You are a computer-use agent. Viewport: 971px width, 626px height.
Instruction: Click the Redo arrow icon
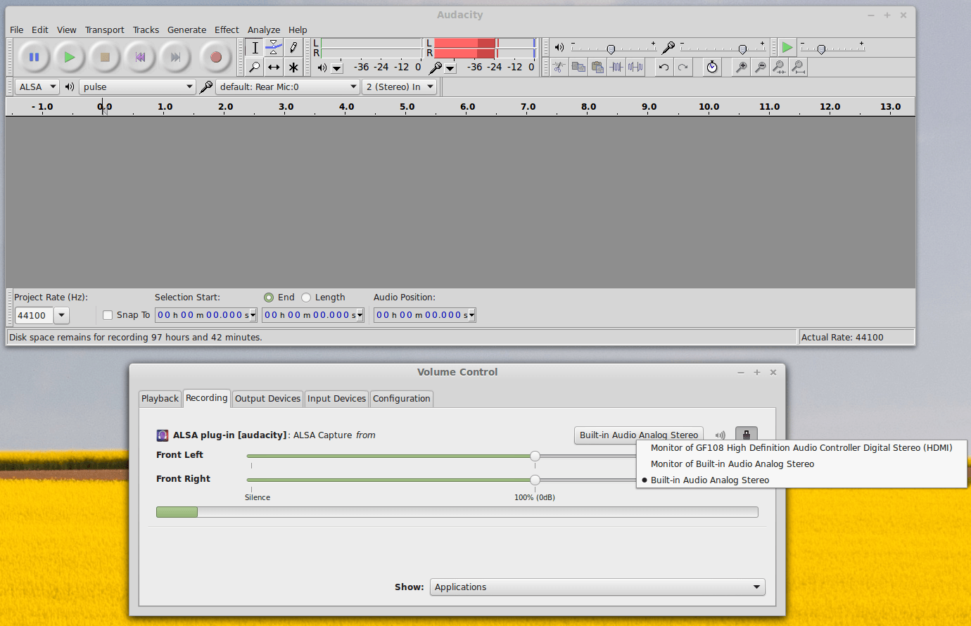(683, 67)
